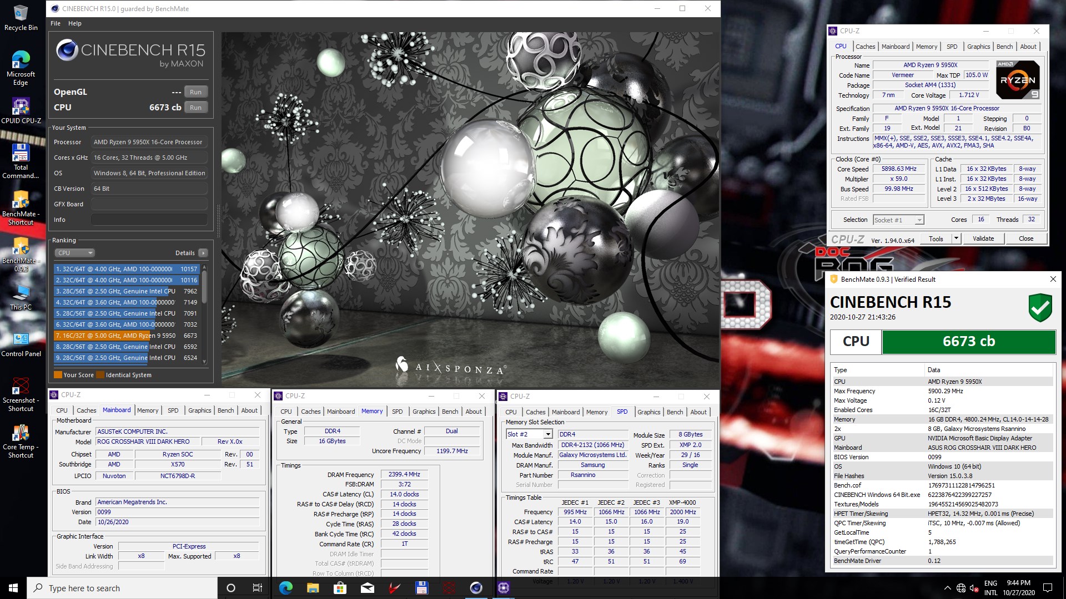The image size is (1066, 599).
Task: Click the BenchMate verified shield icon
Action: [1040, 307]
